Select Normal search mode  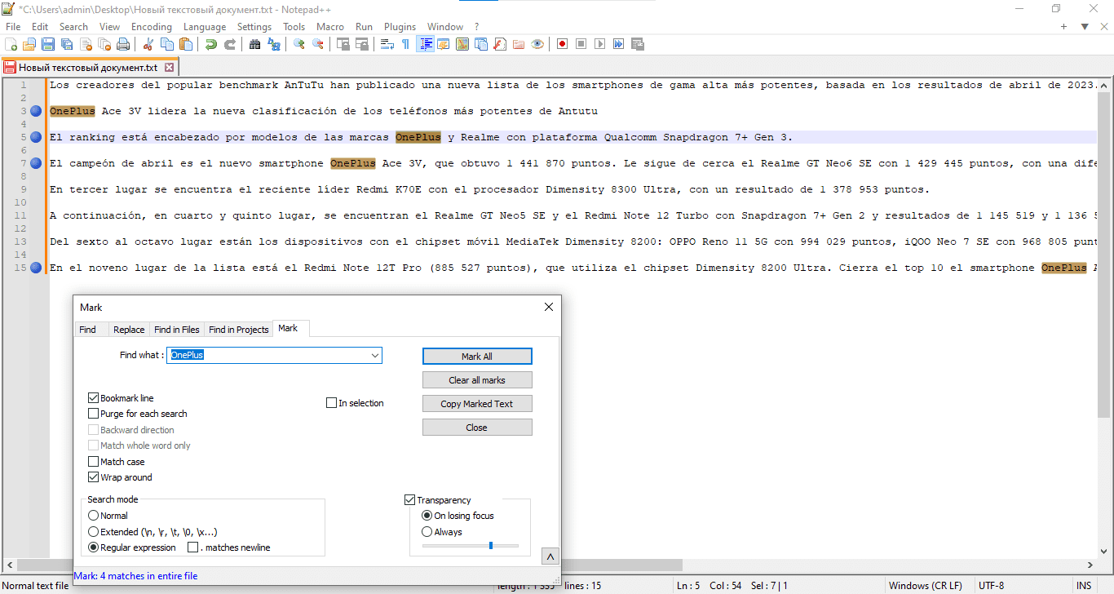pos(93,516)
